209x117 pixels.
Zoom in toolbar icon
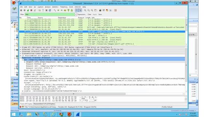(85, 10)
